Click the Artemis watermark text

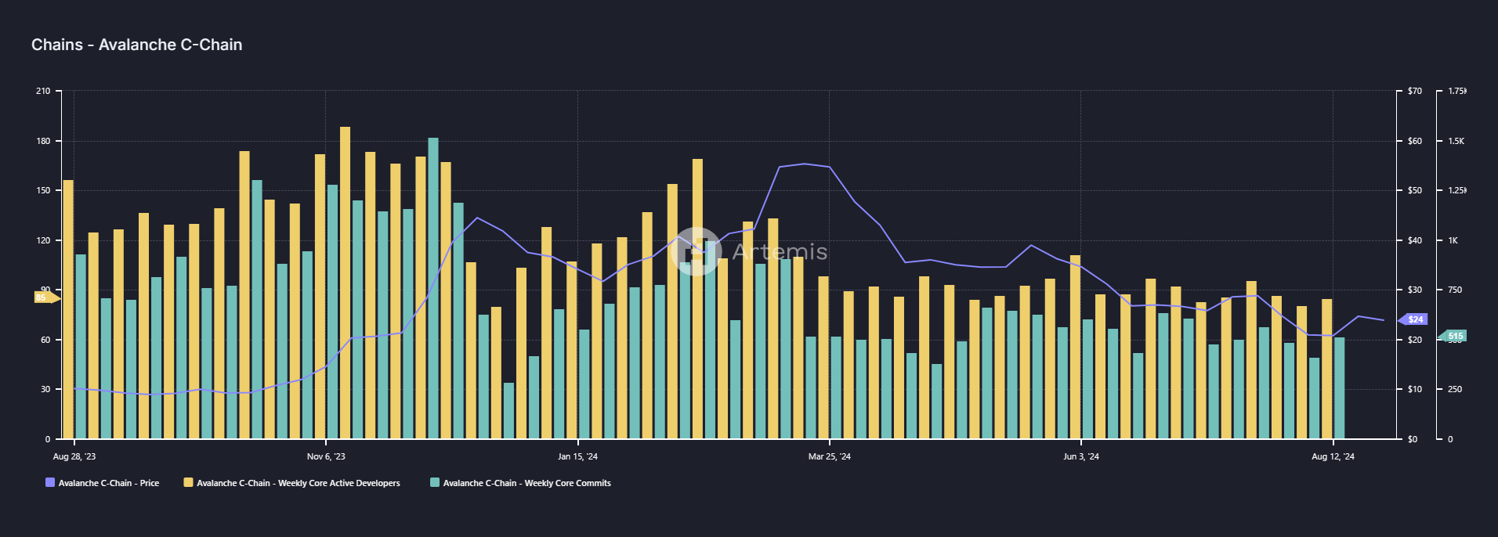pyautogui.click(x=780, y=251)
